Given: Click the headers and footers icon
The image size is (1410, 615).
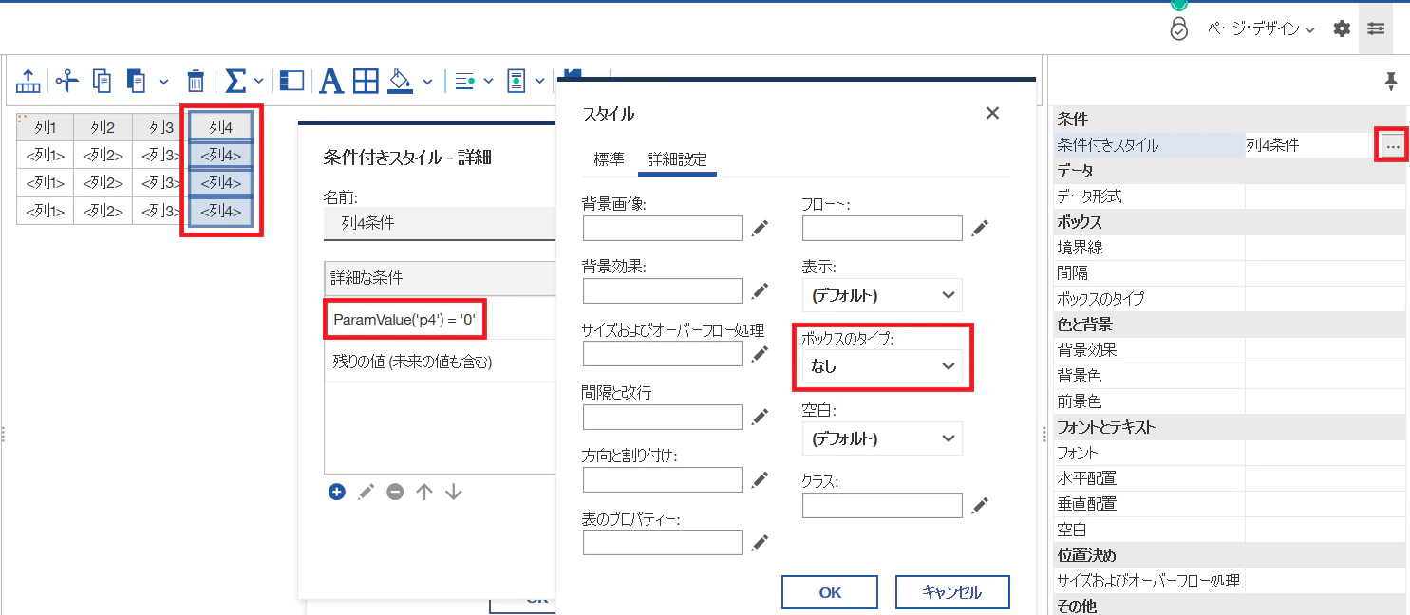Looking at the screenshot, I should 517,81.
